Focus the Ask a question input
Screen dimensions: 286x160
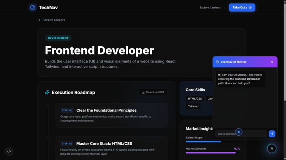[241, 134]
